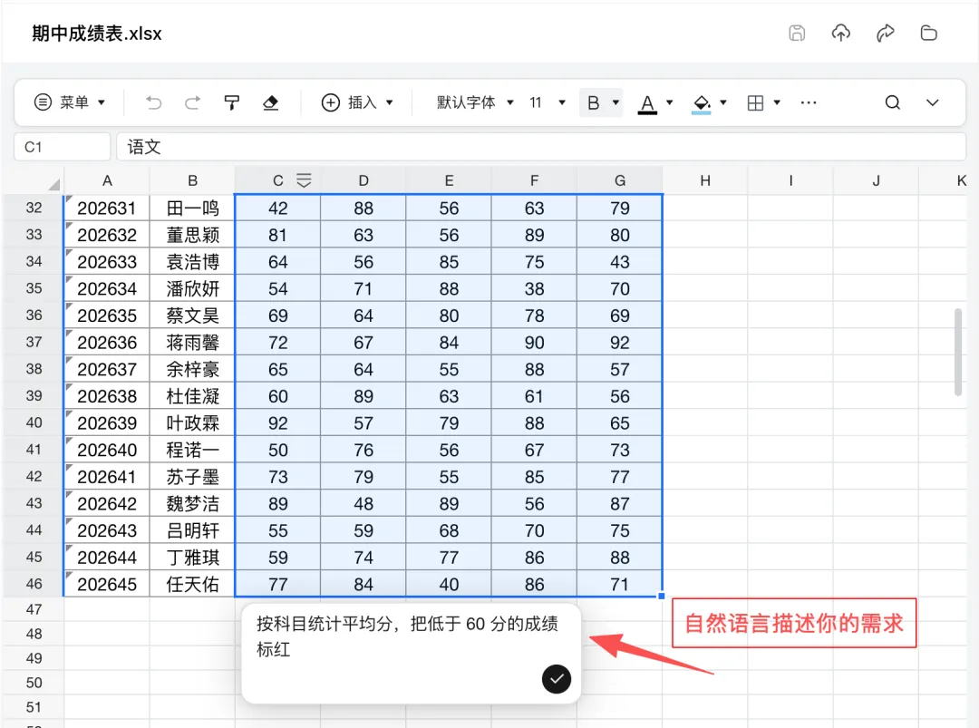
Task: Show more toolbar options (three dots)
Action: pyautogui.click(x=809, y=102)
